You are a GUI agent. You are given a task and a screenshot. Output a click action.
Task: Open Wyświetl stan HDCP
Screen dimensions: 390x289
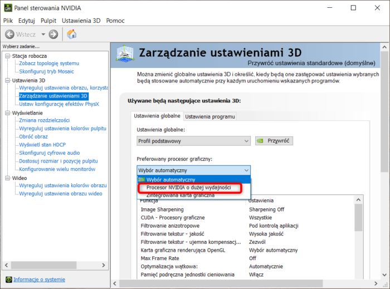(x=42, y=145)
